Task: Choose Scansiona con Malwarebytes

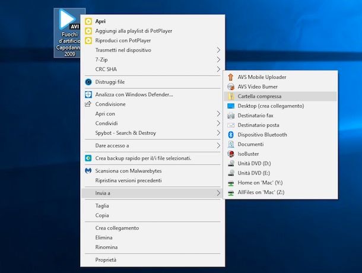Action: pos(153,171)
